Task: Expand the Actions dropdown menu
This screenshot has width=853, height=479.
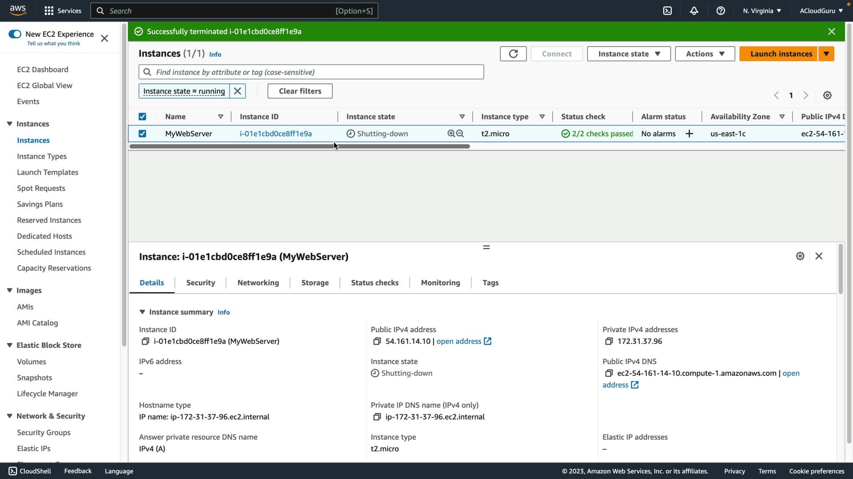Action: pos(705,54)
